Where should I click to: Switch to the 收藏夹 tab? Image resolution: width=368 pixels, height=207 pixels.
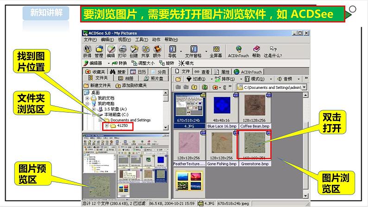pyautogui.click(x=95, y=72)
